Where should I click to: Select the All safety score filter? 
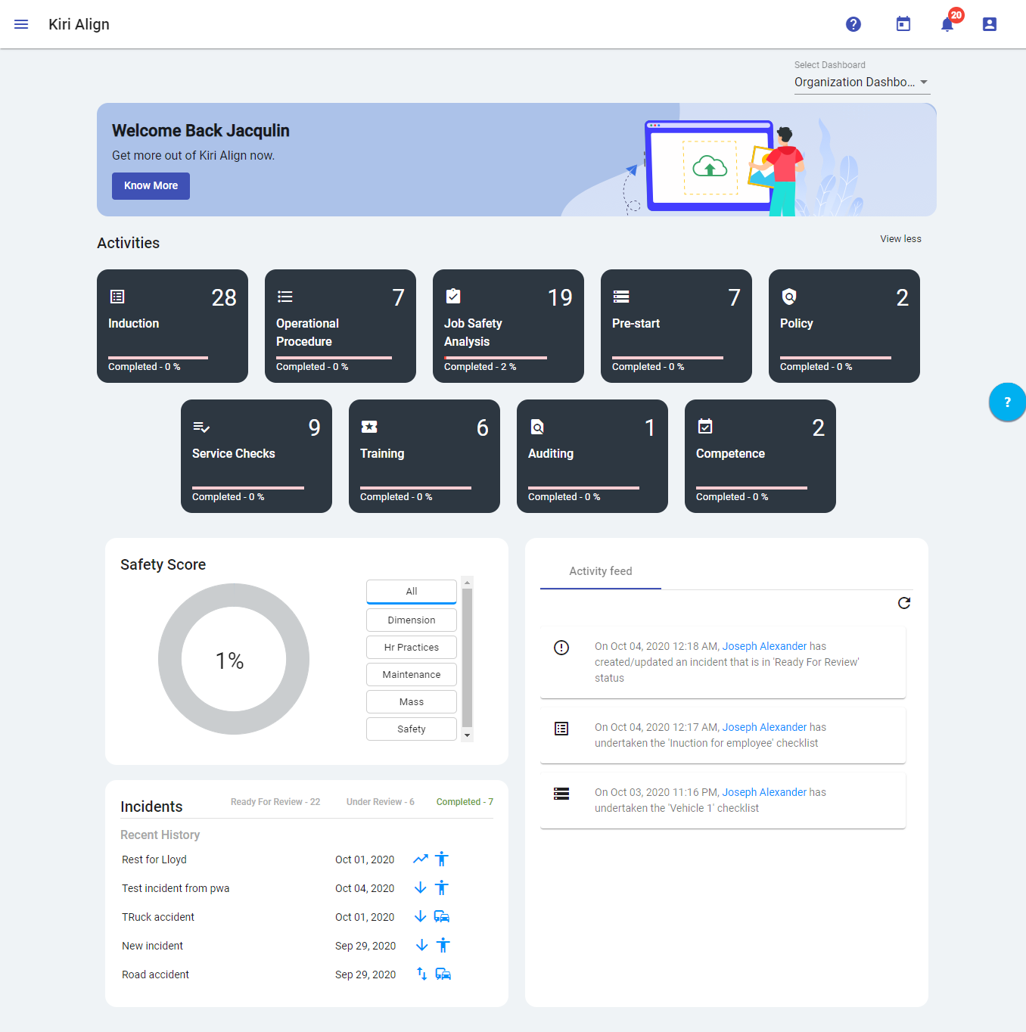click(412, 592)
